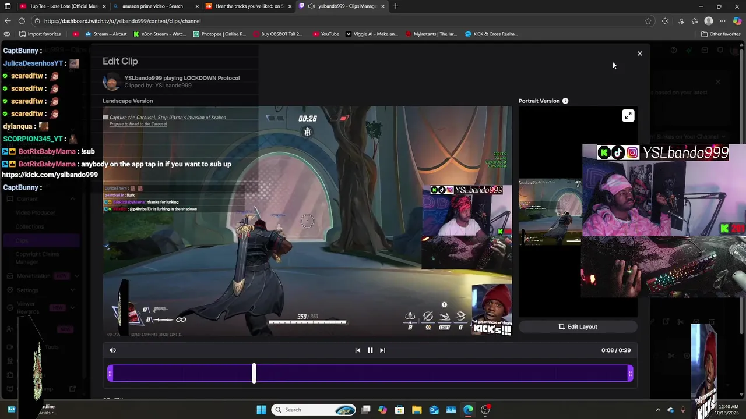Open the Windows Start menu
This screenshot has height=419, width=746.
(x=261, y=410)
